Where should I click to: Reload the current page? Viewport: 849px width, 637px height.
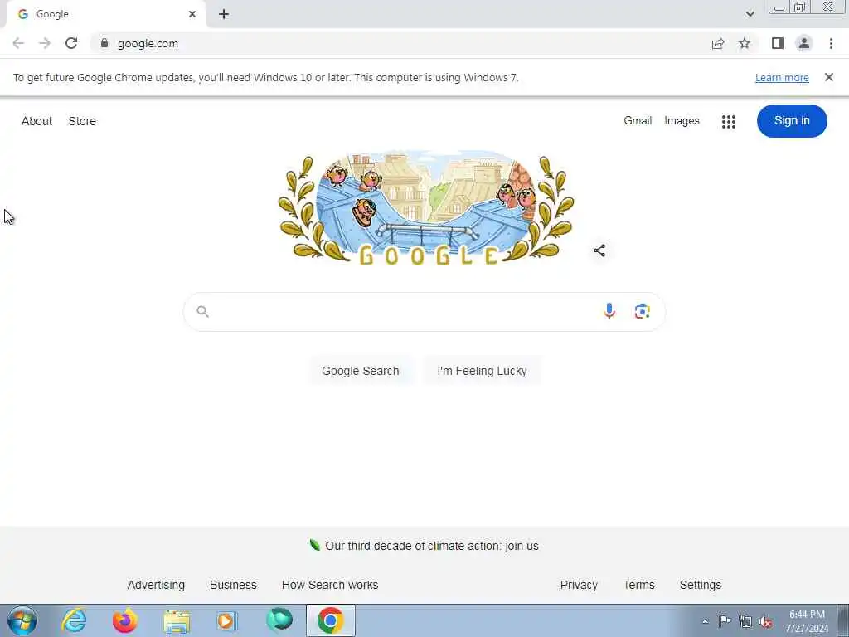coord(71,43)
